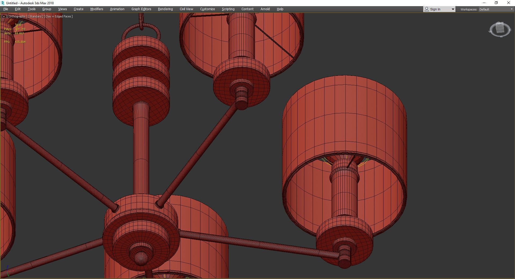Click the Orthographic viewport label
Screen dimensions: 515x279
17,16
